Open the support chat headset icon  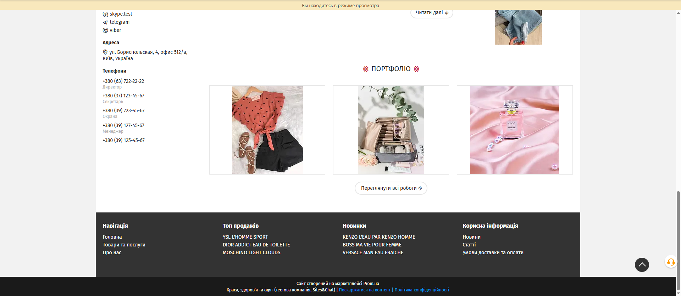coord(671,262)
